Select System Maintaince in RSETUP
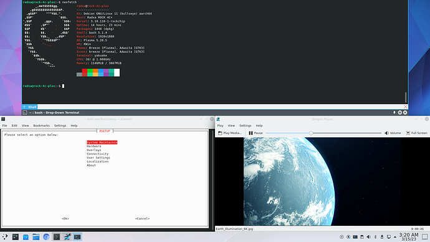 point(102,142)
